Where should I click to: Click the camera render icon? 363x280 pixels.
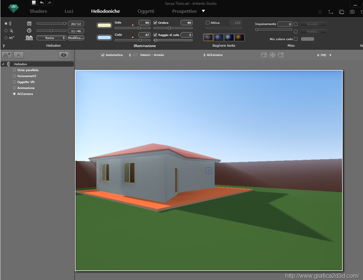(352, 12)
